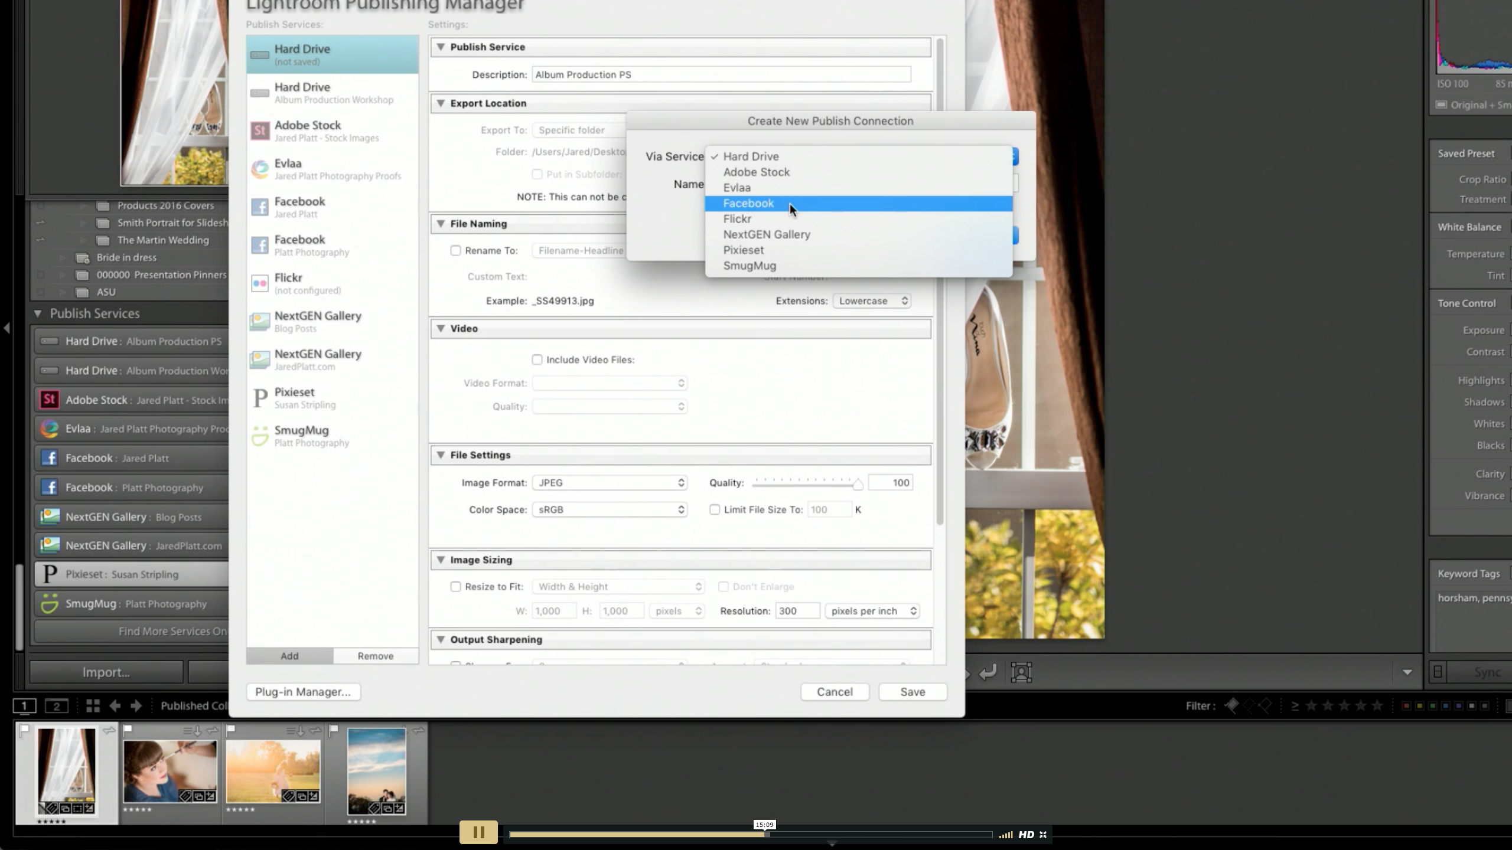Click the return arrow icon in toolbar
The width and height of the screenshot is (1512, 850).
(988, 672)
